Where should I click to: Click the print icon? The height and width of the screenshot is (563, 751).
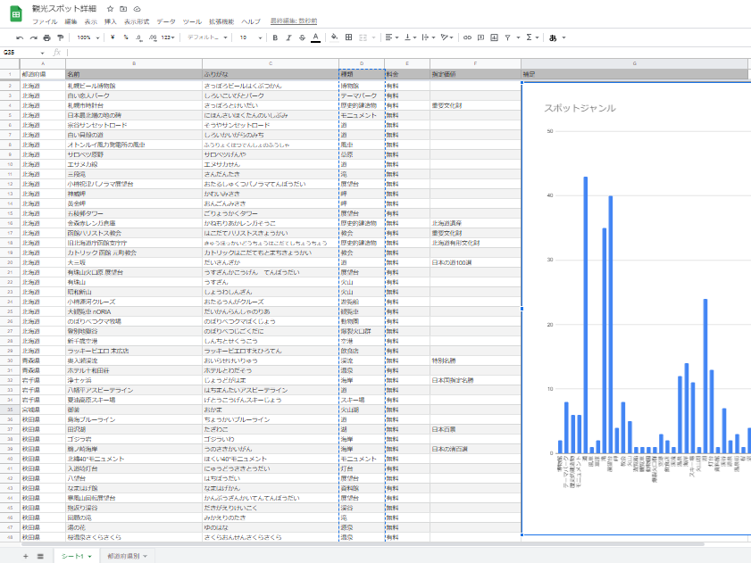coord(47,37)
